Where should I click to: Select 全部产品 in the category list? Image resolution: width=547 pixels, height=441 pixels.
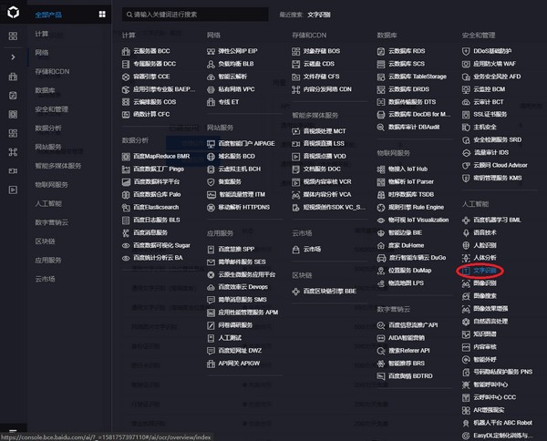pos(51,15)
